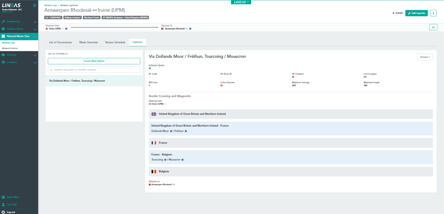Open the vertical dots more menu
This screenshot has height=214, width=444.
(x=433, y=13)
